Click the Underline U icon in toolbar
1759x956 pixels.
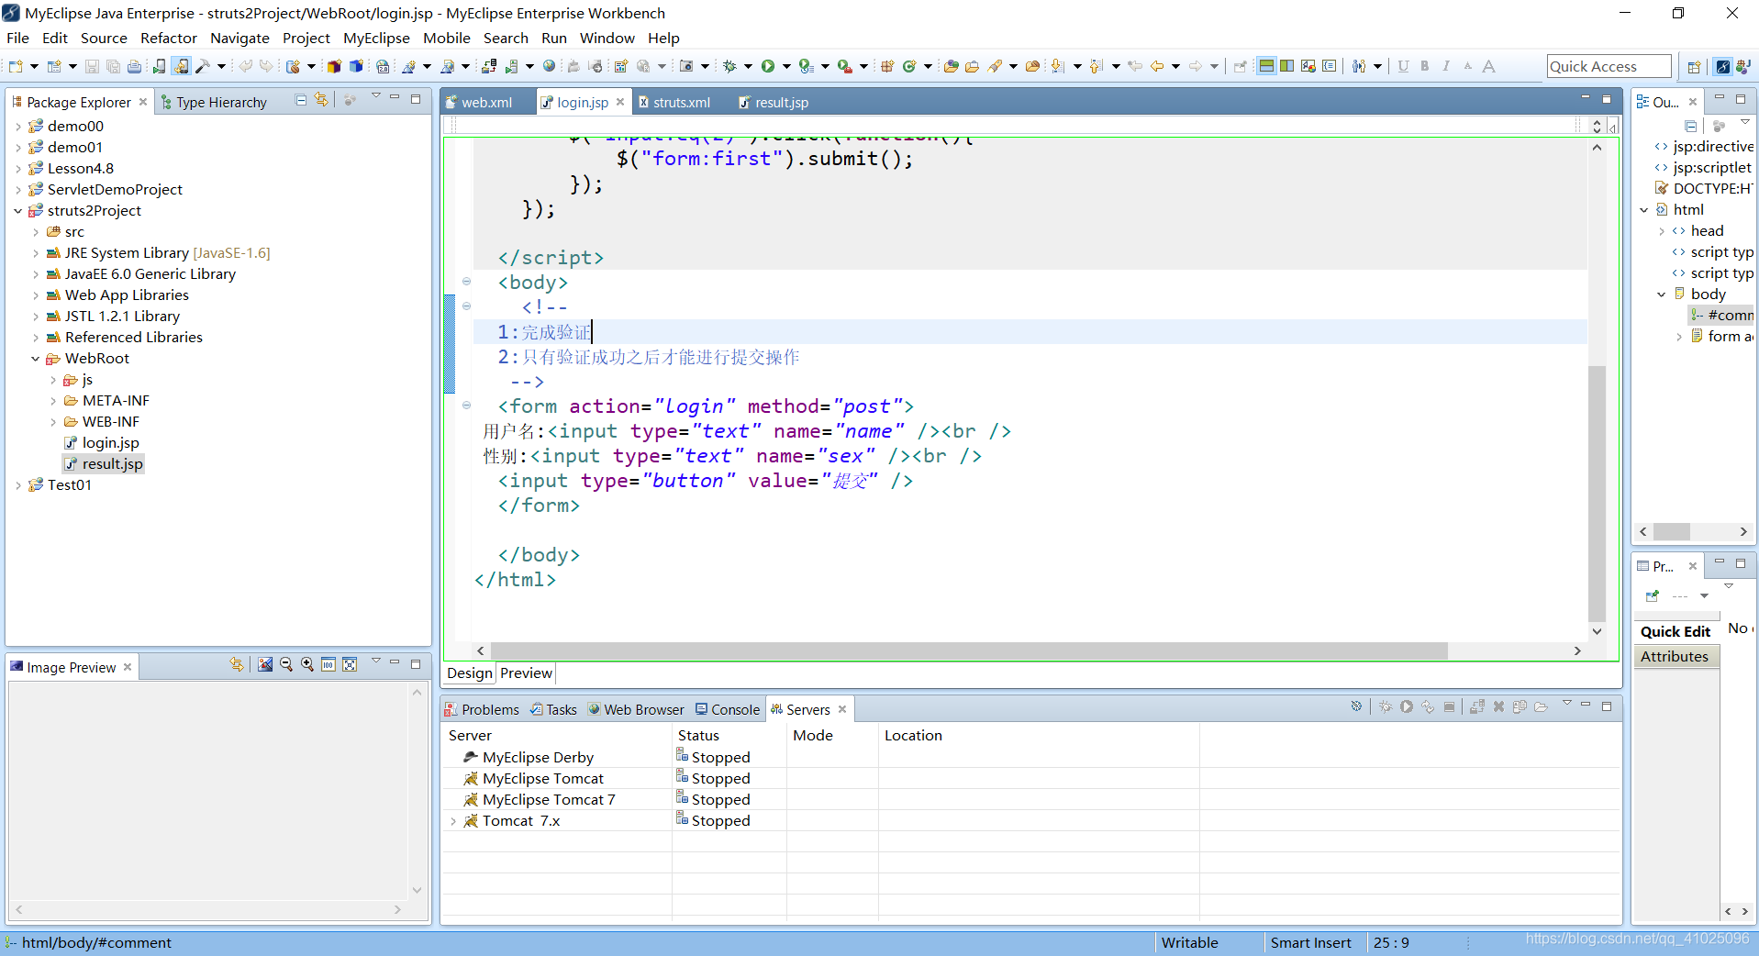pyautogui.click(x=1403, y=66)
